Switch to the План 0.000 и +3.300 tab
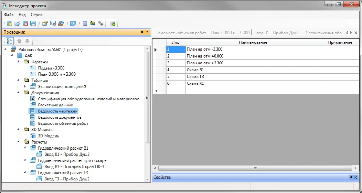This screenshot has height=193, width=362. [x=230, y=33]
